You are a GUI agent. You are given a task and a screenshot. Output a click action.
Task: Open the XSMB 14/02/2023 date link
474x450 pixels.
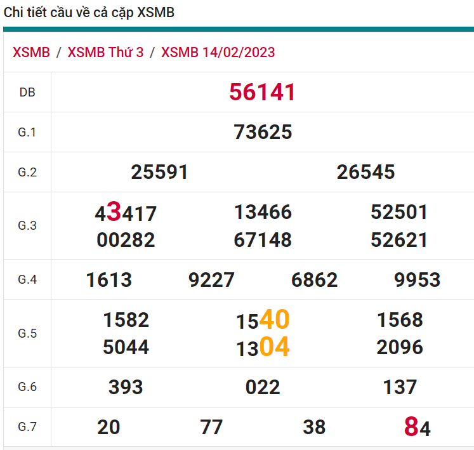(218, 52)
